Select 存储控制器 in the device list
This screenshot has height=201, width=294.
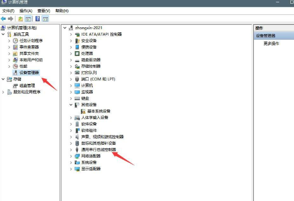click(91, 66)
